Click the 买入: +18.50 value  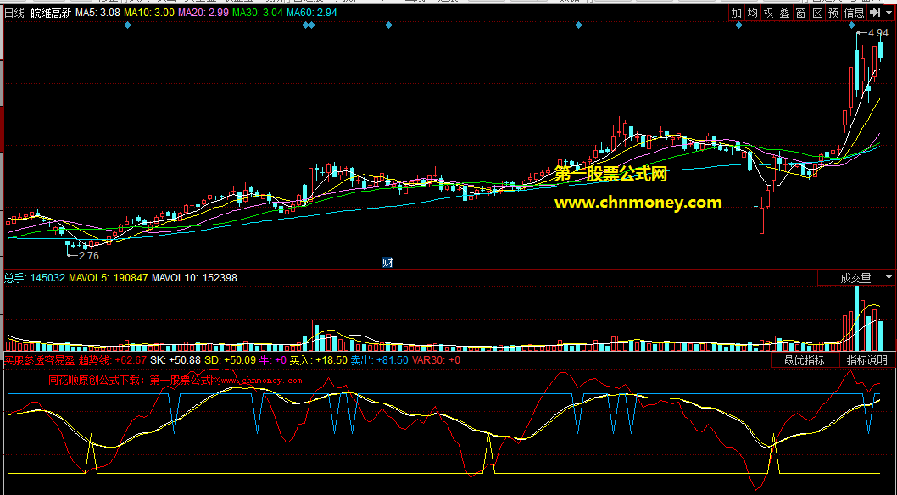[x=319, y=360]
